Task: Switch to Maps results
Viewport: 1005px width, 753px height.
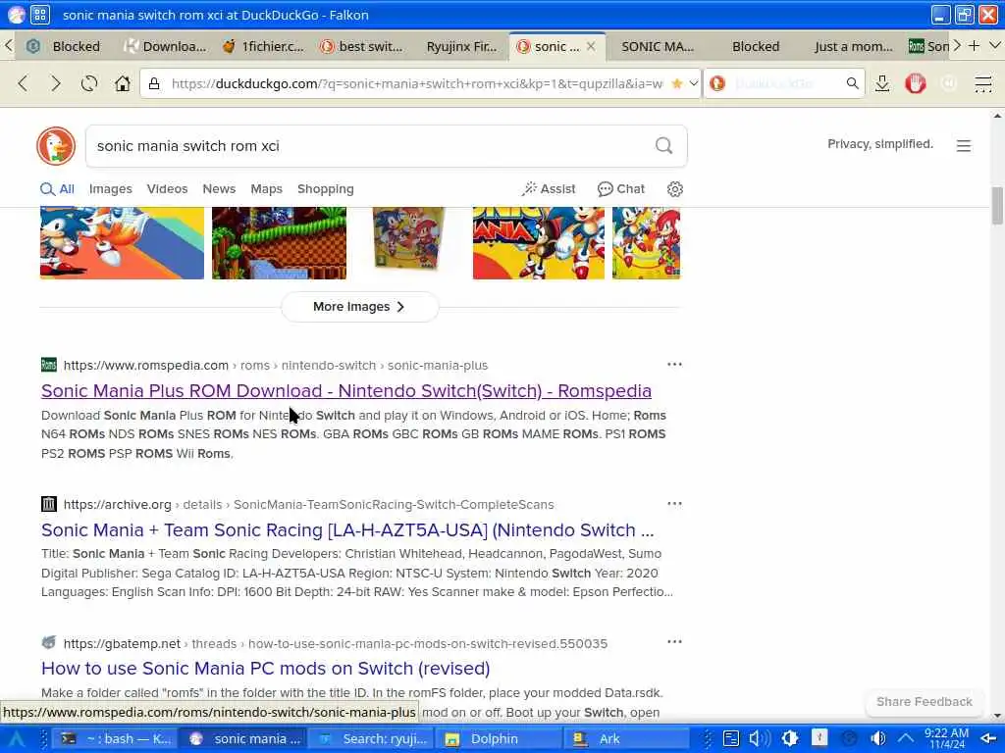Action: coord(267,189)
